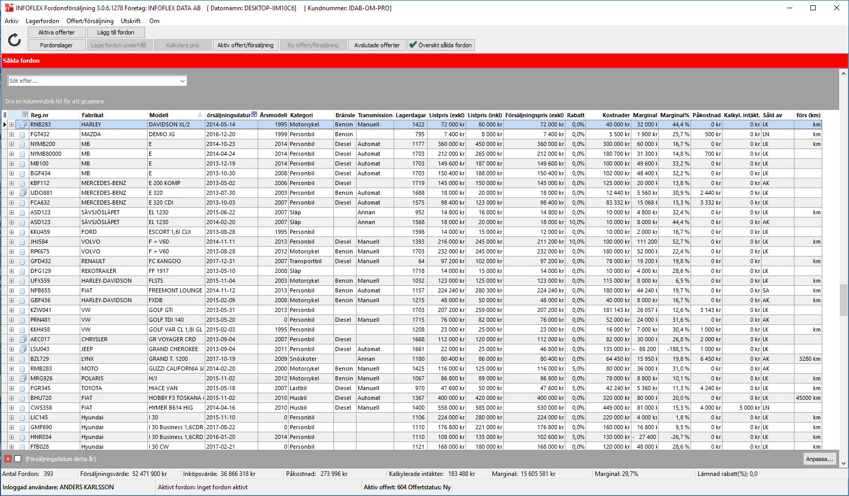This screenshot has width=849, height=496.
Task: Click the Kategori column header
Action: [311, 115]
